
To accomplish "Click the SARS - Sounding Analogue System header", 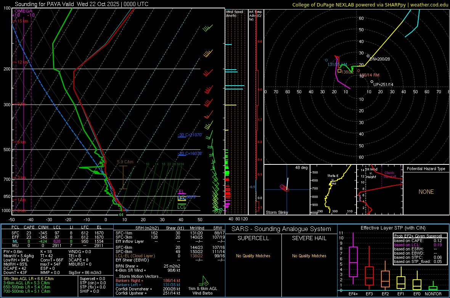I will click(x=281, y=229).
